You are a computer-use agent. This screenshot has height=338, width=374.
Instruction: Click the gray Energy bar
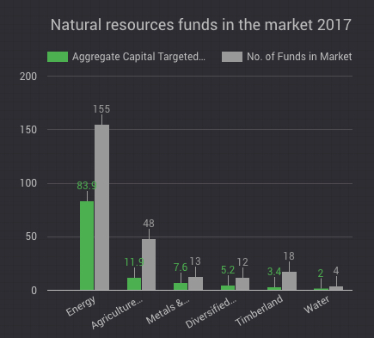[102, 207]
